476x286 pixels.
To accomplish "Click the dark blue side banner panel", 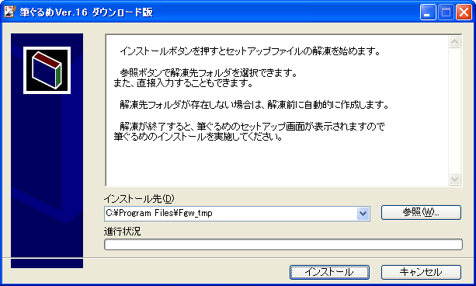I will tap(47, 151).
